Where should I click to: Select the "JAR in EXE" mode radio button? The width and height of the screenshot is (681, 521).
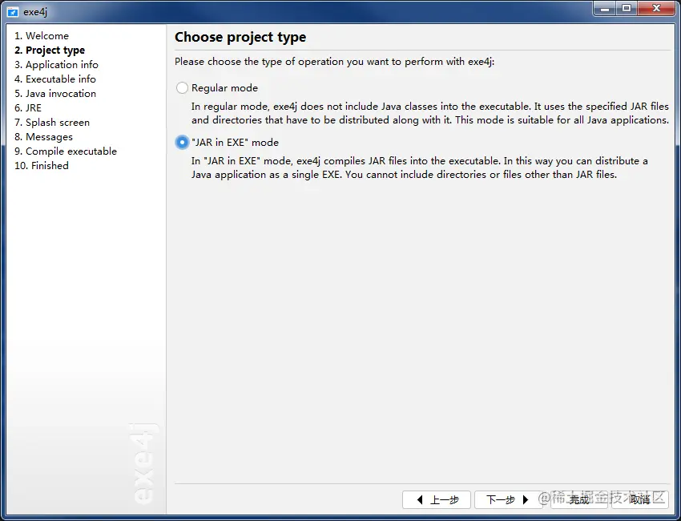point(182,142)
